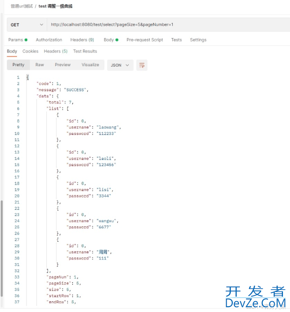This screenshot has width=290, height=312.
Task: Click the password "112233" line
Action: tap(91, 134)
